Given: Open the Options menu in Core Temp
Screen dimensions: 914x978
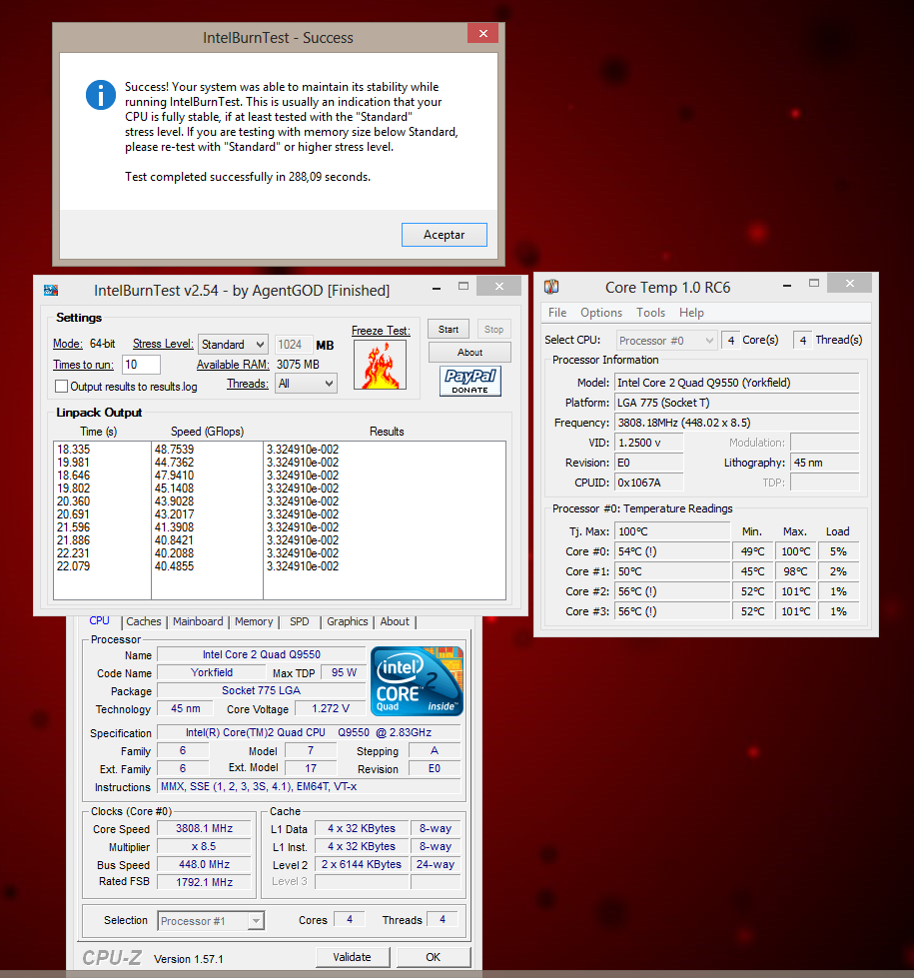Looking at the screenshot, I should pos(601,313).
